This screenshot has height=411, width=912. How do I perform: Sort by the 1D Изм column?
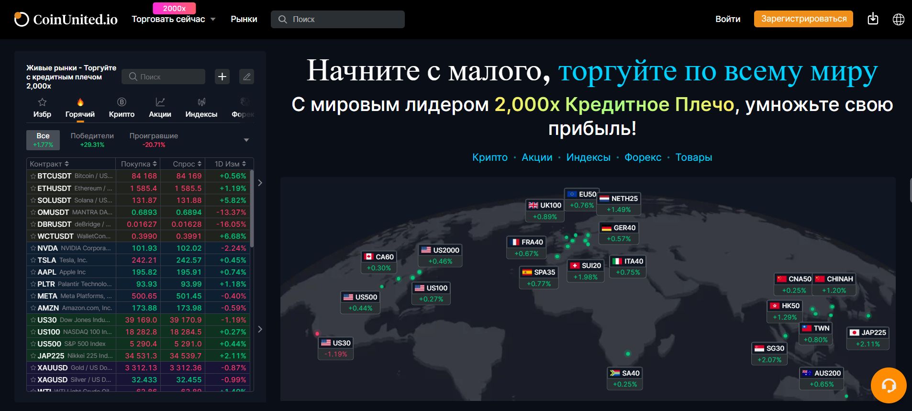[x=230, y=164]
